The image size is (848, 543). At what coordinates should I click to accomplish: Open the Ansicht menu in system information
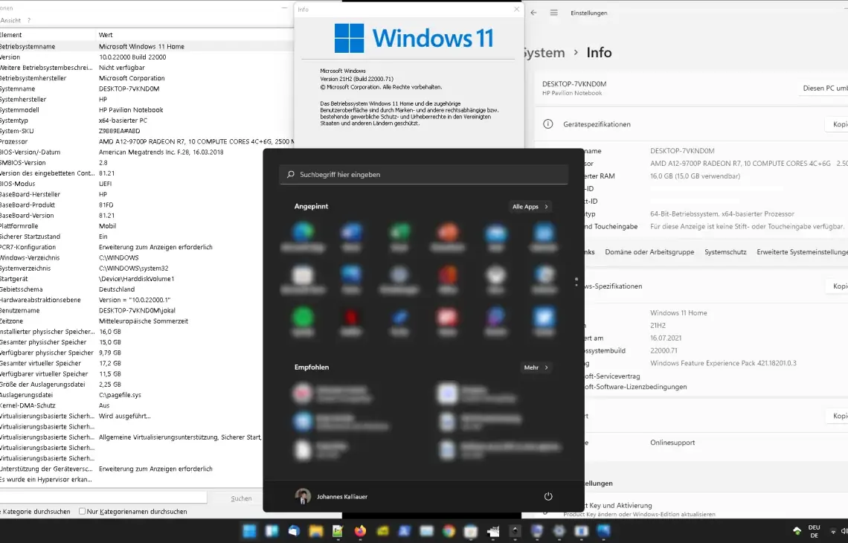10,21
